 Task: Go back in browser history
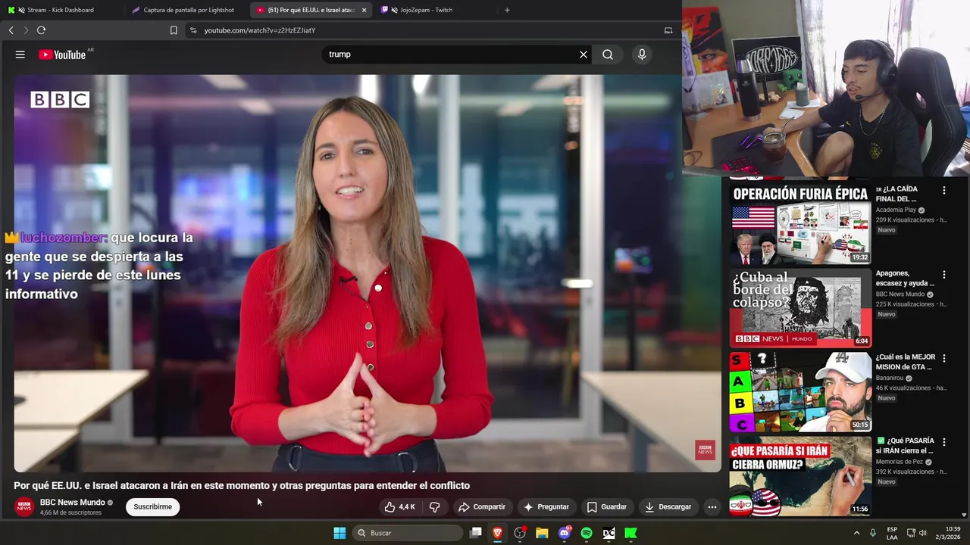click(x=11, y=30)
